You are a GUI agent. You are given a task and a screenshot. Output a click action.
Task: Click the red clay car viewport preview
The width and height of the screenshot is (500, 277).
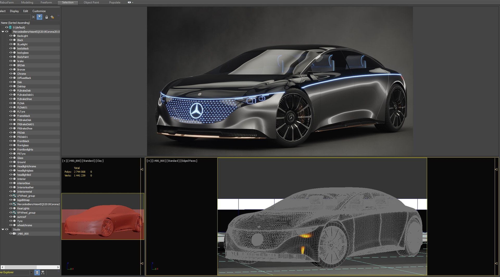(x=103, y=216)
